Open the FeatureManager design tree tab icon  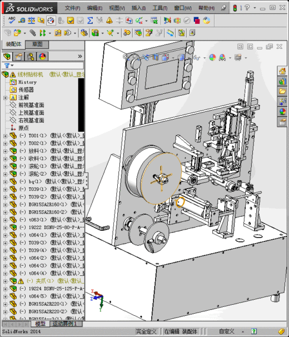click(x=7, y=57)
